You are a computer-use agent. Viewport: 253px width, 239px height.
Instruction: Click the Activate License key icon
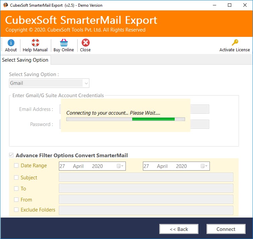pyautogui.click(x=235, y=43)
